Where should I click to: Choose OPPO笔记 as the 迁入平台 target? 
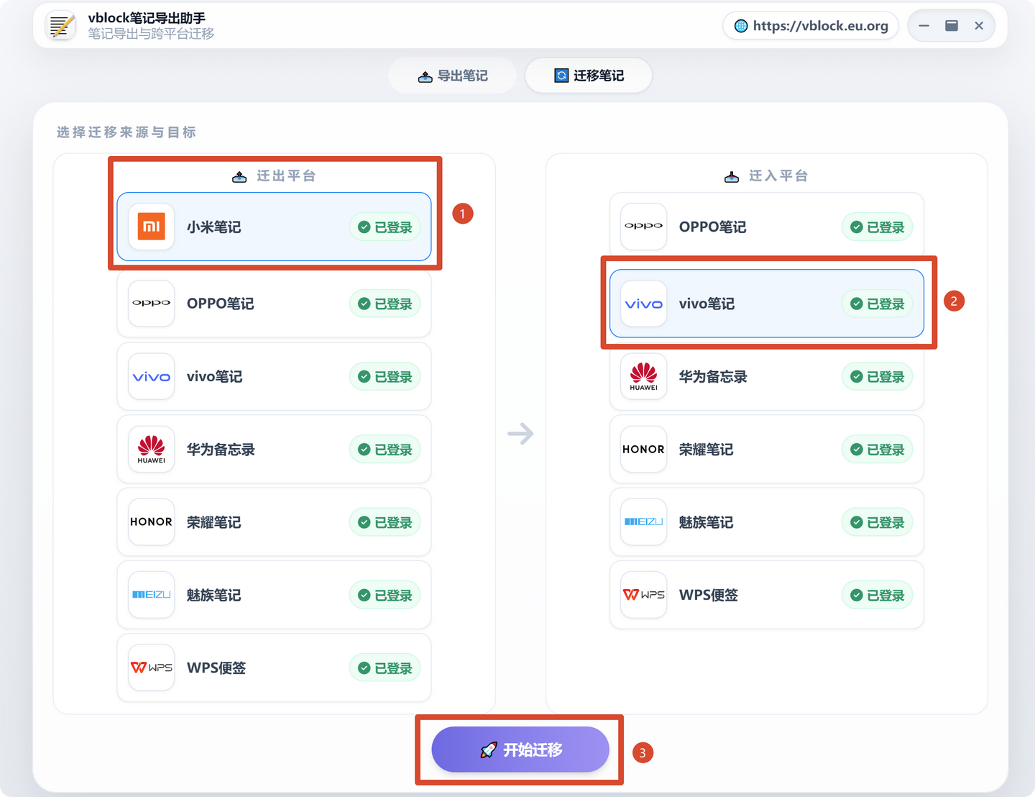(766, 227)
